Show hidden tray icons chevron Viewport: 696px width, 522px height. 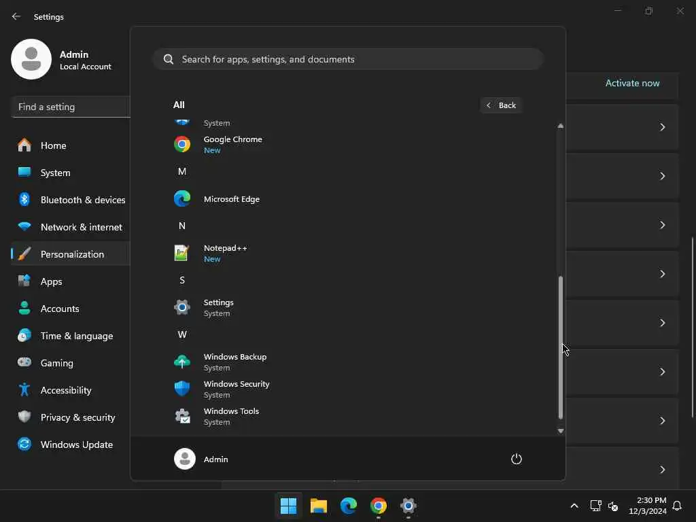tap(574, 506)
